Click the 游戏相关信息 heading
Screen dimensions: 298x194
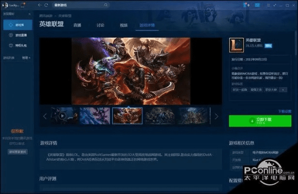click(241, 143)
